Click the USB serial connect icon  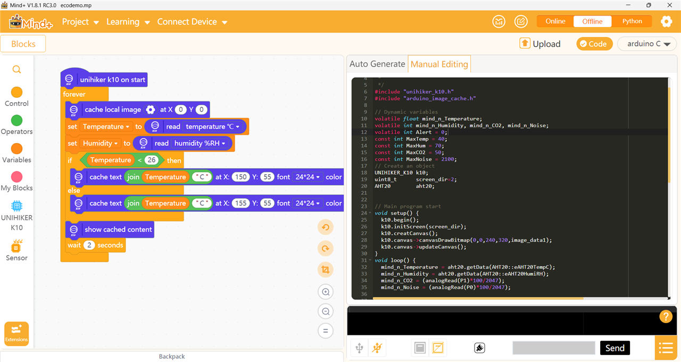click(x=359, y=348)
